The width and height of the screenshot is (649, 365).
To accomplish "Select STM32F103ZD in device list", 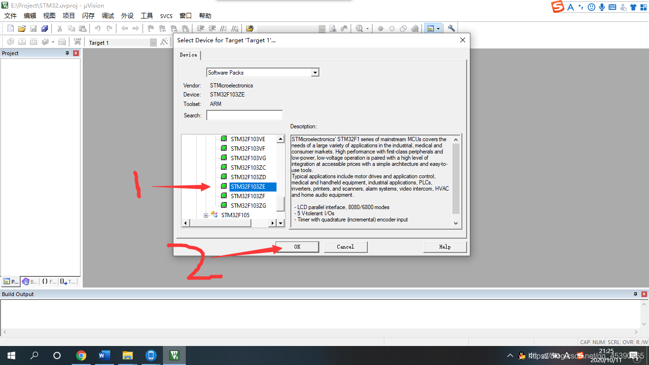I will [248, 177].
